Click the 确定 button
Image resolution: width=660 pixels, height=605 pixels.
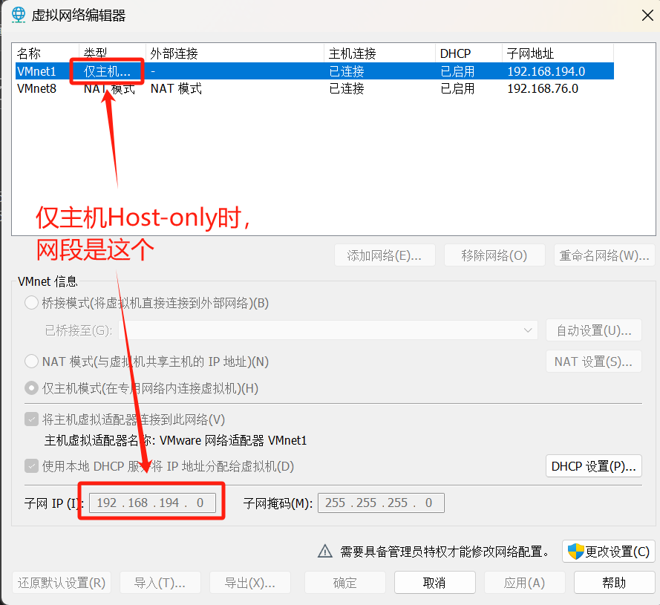345,583
